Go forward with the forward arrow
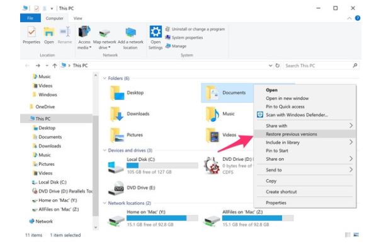This screenshot has height=251, width=381. point(38,66)
